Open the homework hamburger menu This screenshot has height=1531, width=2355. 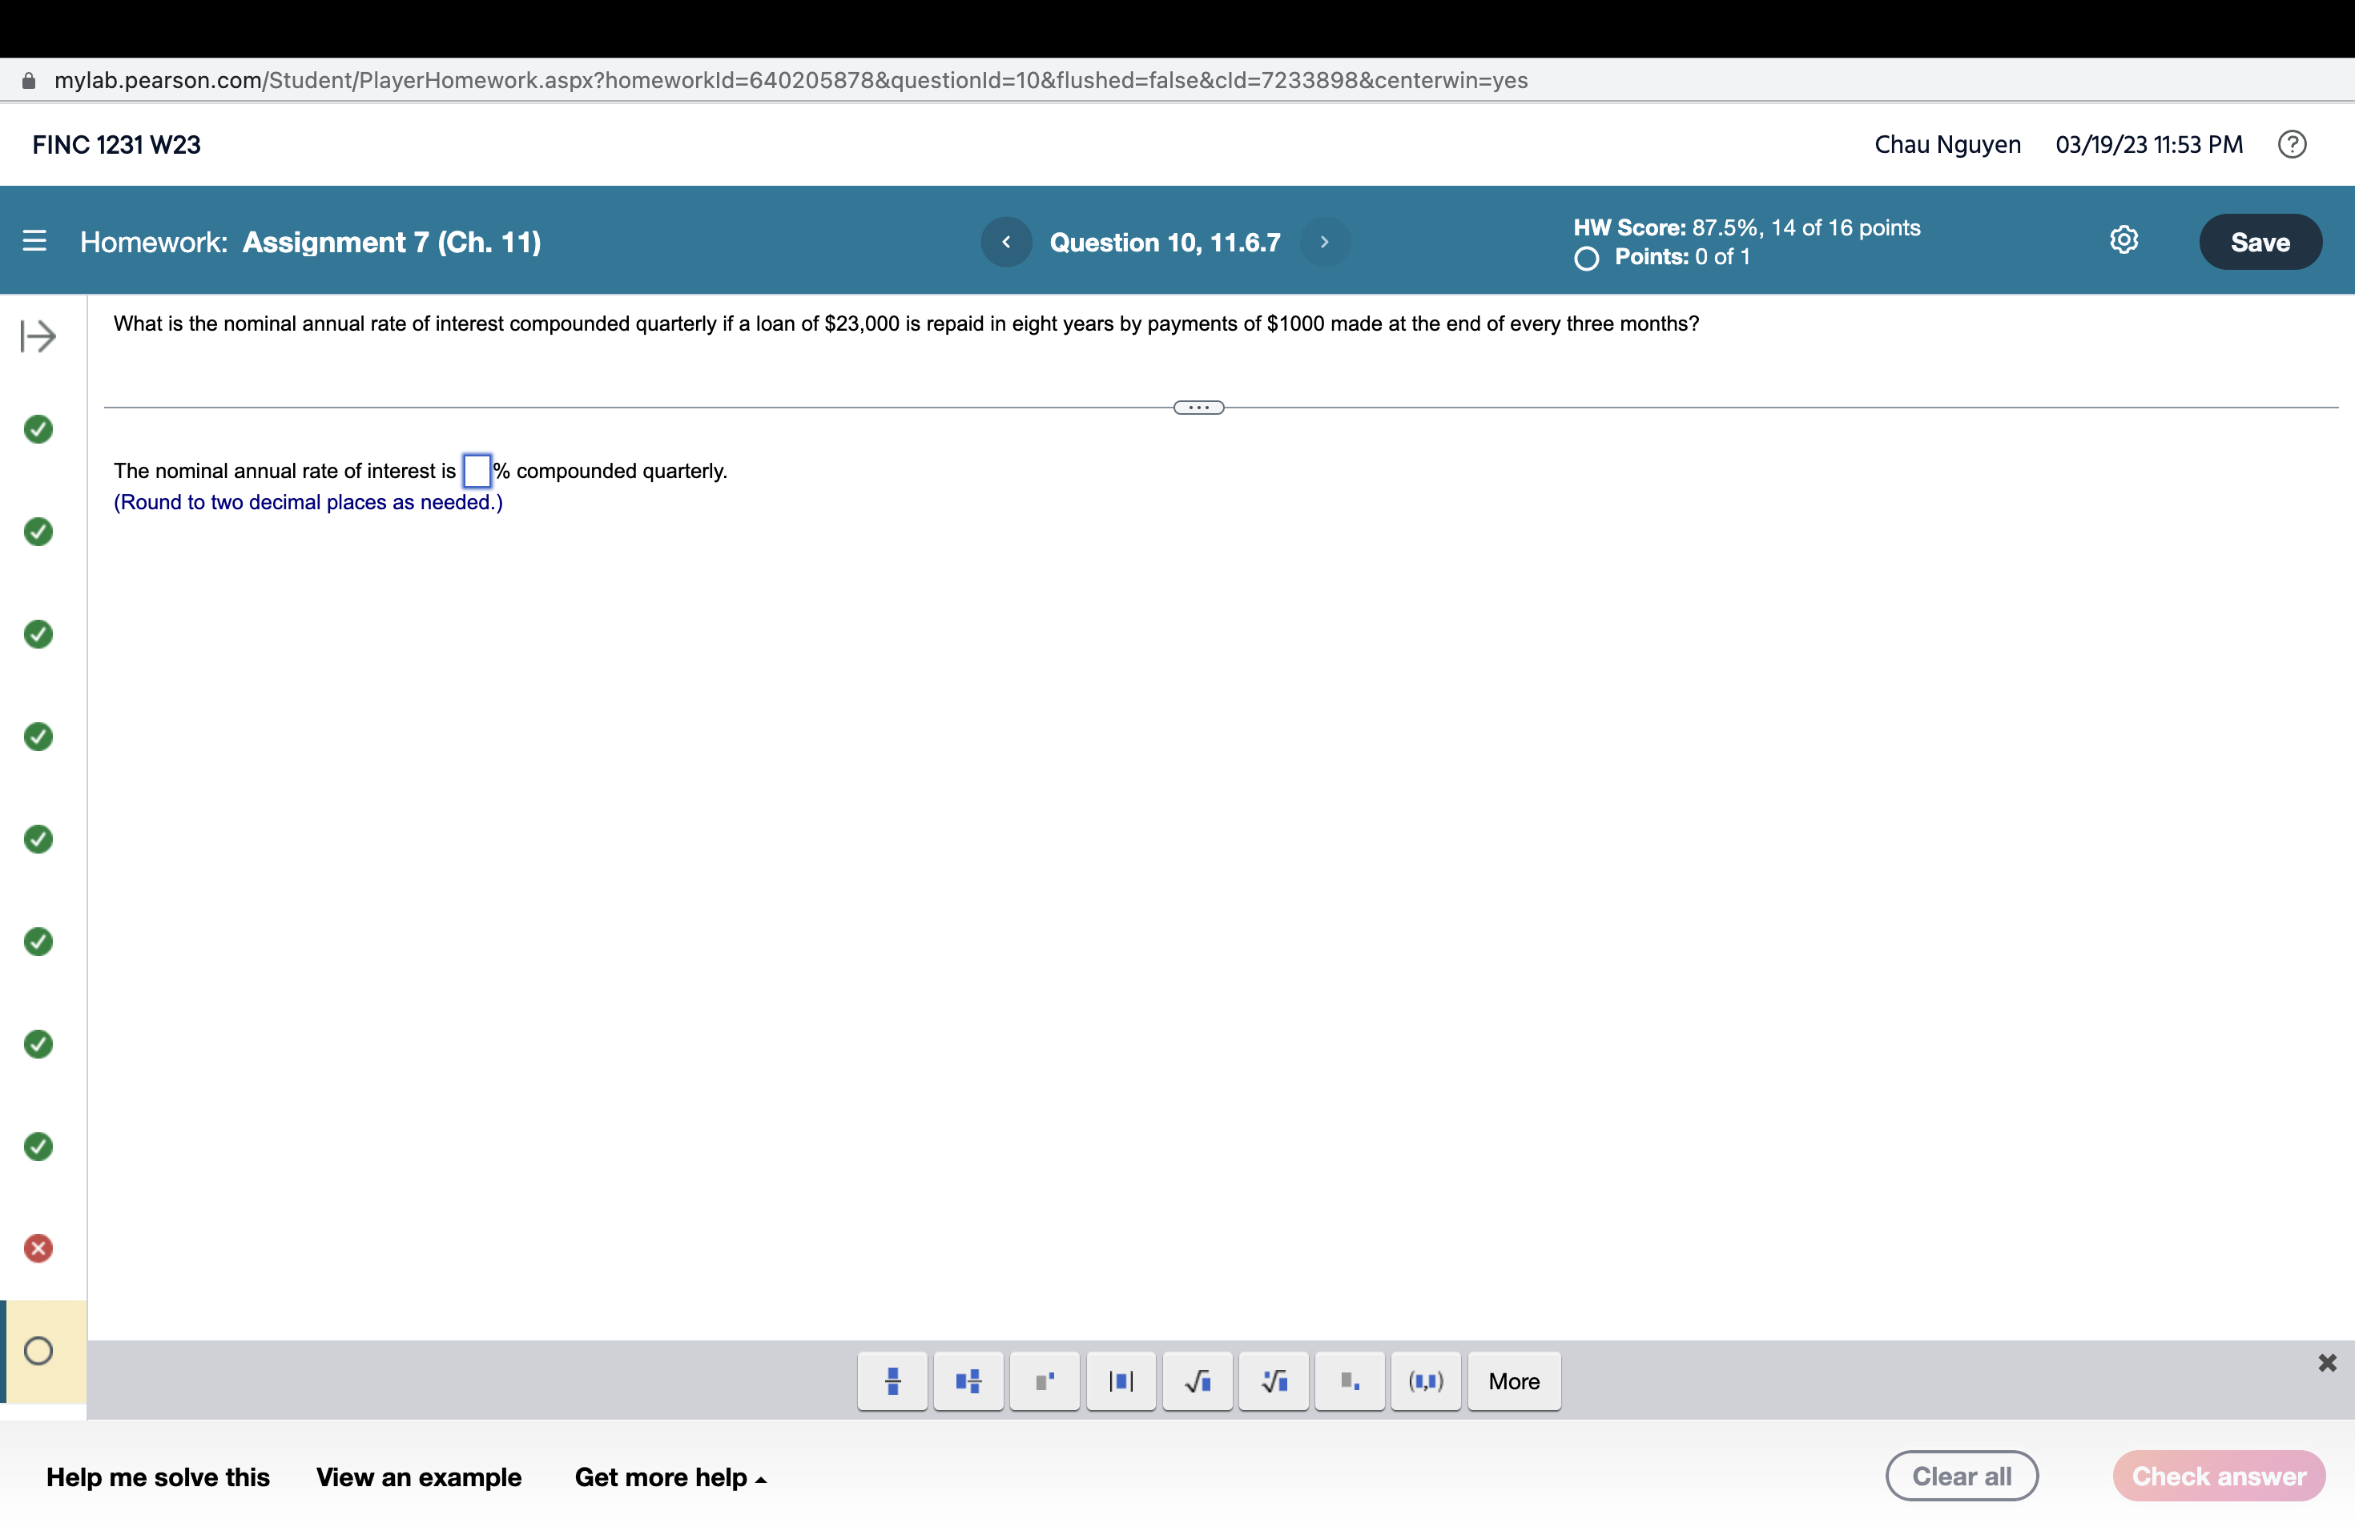(33, 240)
